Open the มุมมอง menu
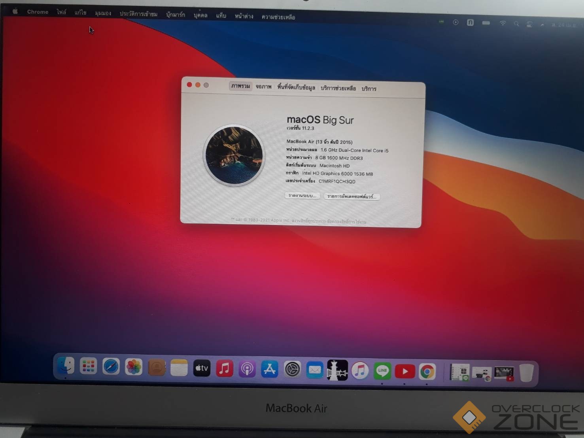 103,13
